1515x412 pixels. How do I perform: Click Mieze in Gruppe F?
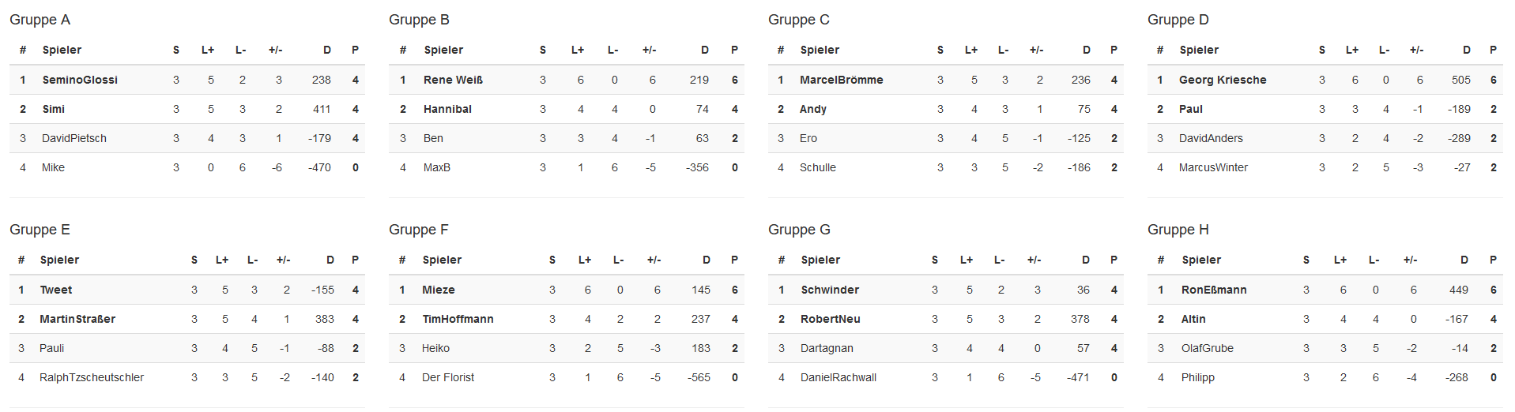tap(439, 290)
